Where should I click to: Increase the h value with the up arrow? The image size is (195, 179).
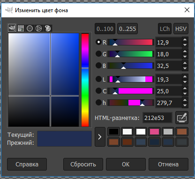tap(185, 100)
